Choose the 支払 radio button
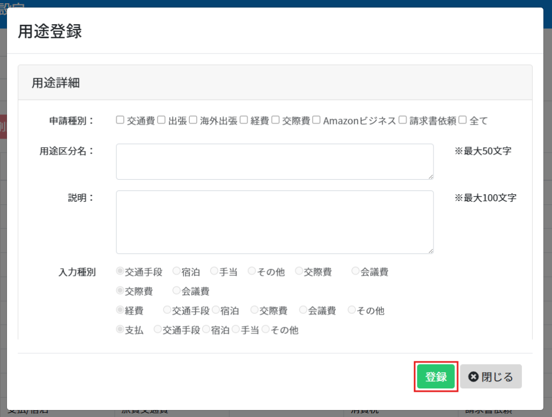 120,330
